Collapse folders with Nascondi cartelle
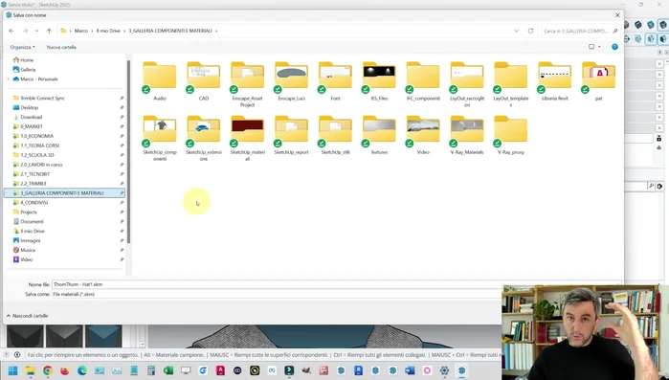The height and width of the screenshot is (380, 669). pos(27,316)
